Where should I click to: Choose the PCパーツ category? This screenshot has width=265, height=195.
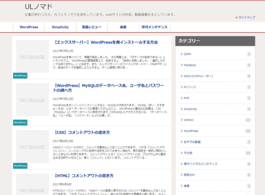(x=190, y=87)
